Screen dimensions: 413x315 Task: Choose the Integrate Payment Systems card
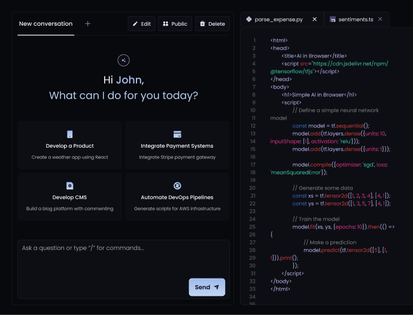coord(177,146)
